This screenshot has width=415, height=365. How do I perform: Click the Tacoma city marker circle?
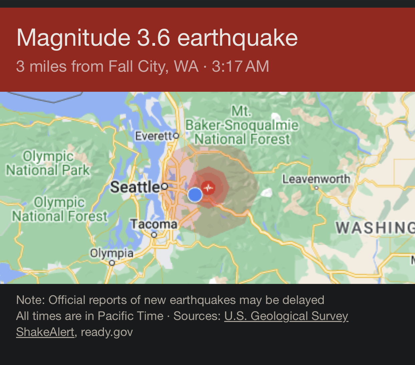(154, 235)
